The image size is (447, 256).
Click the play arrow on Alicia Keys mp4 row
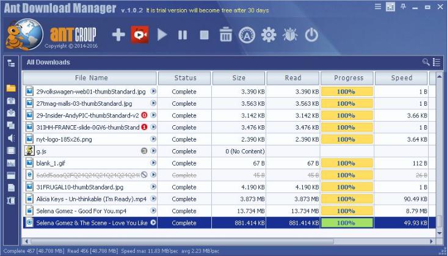153,199
